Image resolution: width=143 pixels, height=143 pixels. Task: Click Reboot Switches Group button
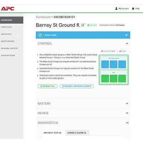point(77,86)
